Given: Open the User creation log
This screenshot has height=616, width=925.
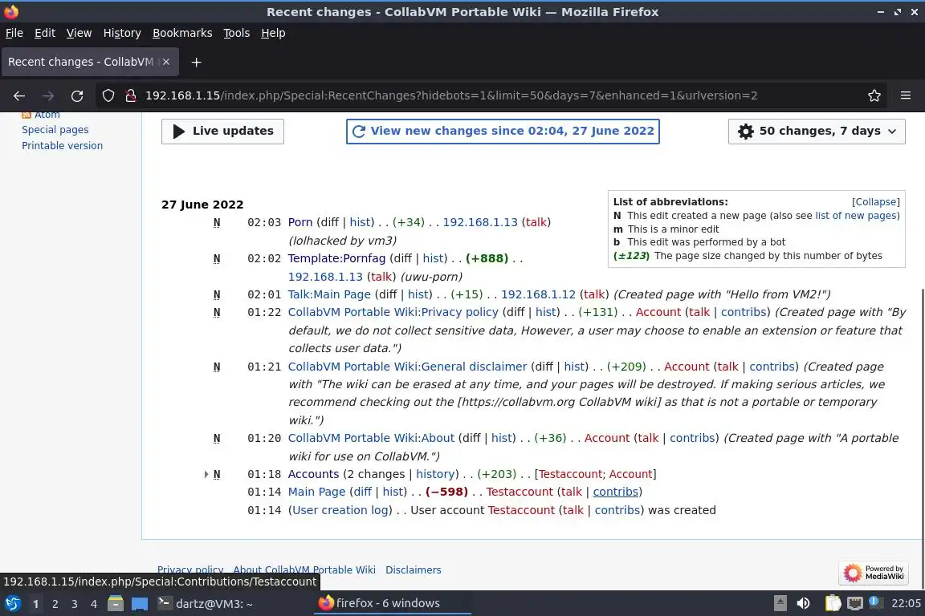Looking at the screenshot, I should 340,510.
